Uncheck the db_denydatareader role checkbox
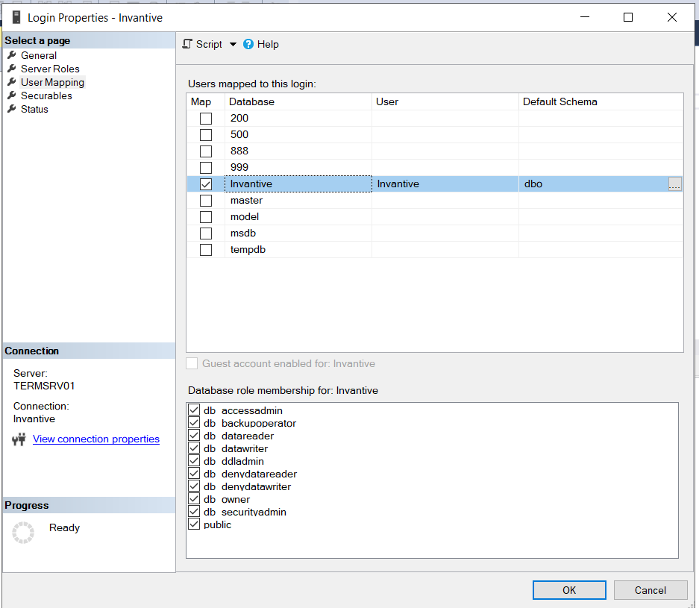 (194, 473)
